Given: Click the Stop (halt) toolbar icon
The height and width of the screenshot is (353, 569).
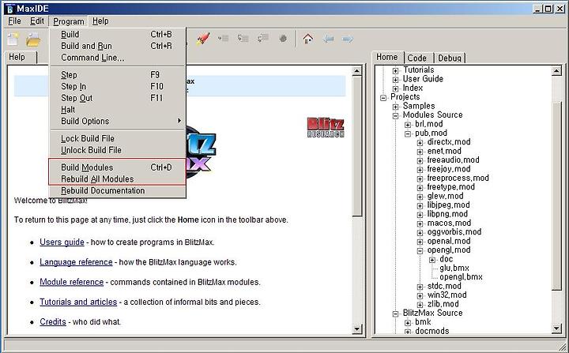Looking at the screenshot, I should coord(283,38).
